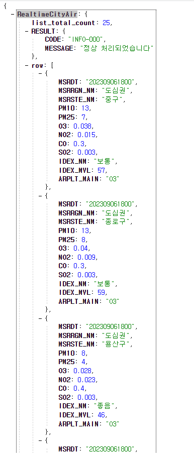Click the IDEX_MVL value 46

pyautogui.click(x=101, y=415)
